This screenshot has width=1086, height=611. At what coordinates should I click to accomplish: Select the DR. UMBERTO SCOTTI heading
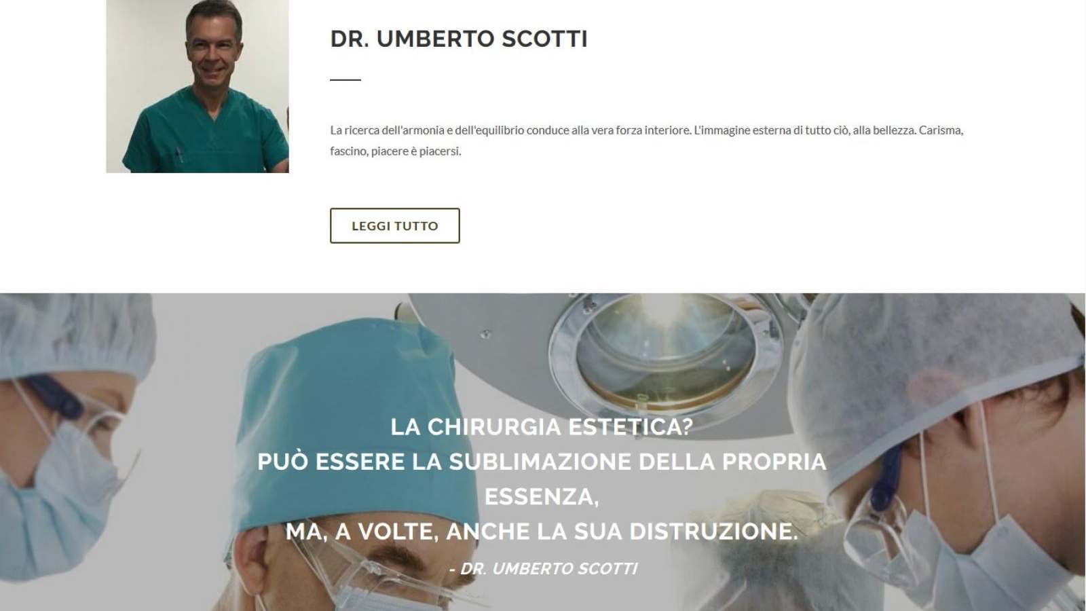[x=459, y=39]
